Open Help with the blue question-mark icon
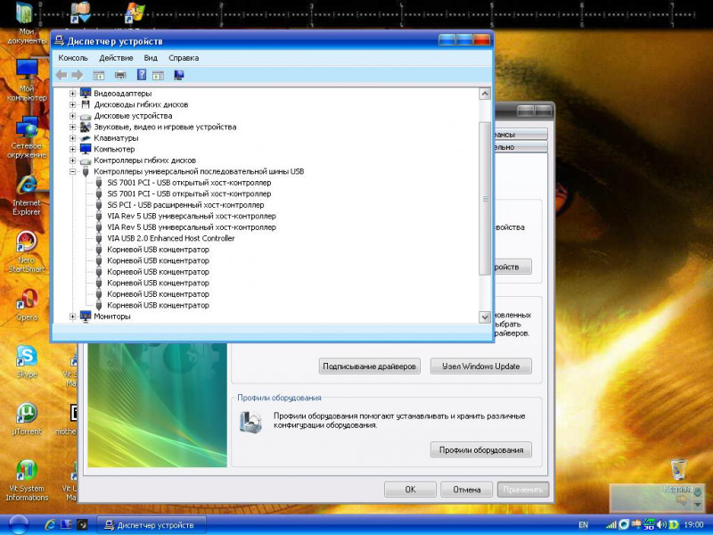The image size is (713, 535). tap(142, 75)
